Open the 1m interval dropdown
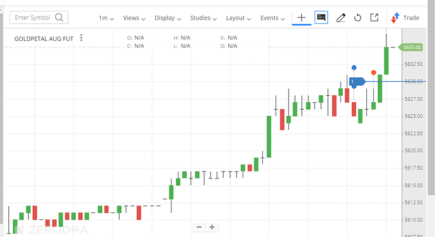 [107, 18]
